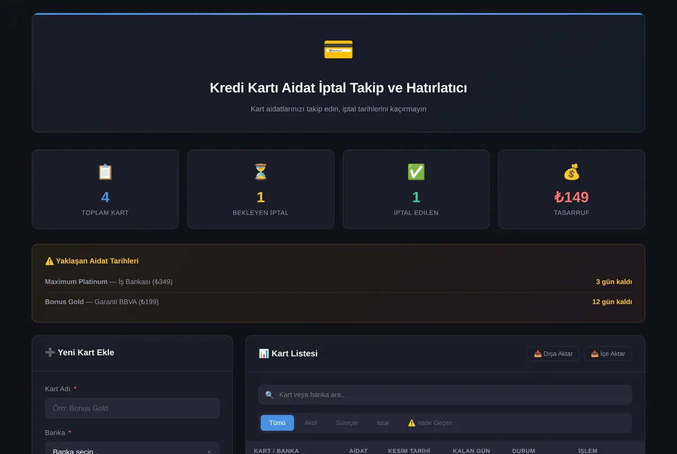Focus the Kart Adı input field
677x454 pixels.
tap(132, 408)
